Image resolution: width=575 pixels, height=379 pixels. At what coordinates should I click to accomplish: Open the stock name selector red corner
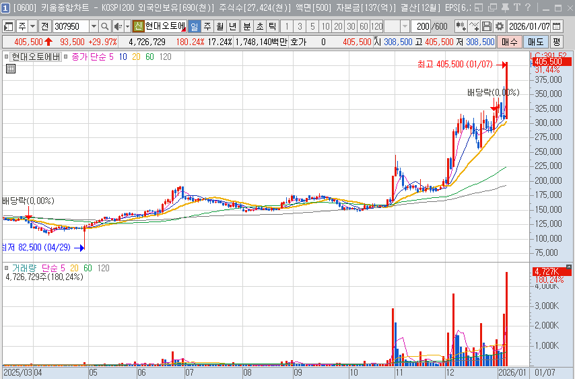point(184,30)
